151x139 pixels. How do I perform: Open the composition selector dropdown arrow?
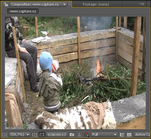(x=65, y=4)
